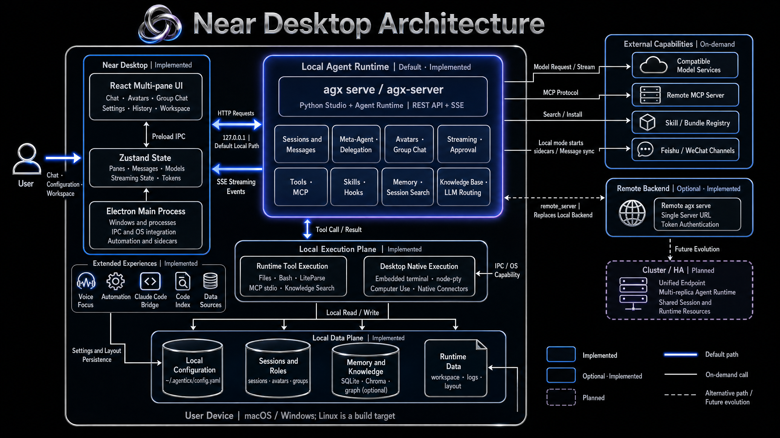
Task: Click the On-demand call legend line
Action: point(680,374)
